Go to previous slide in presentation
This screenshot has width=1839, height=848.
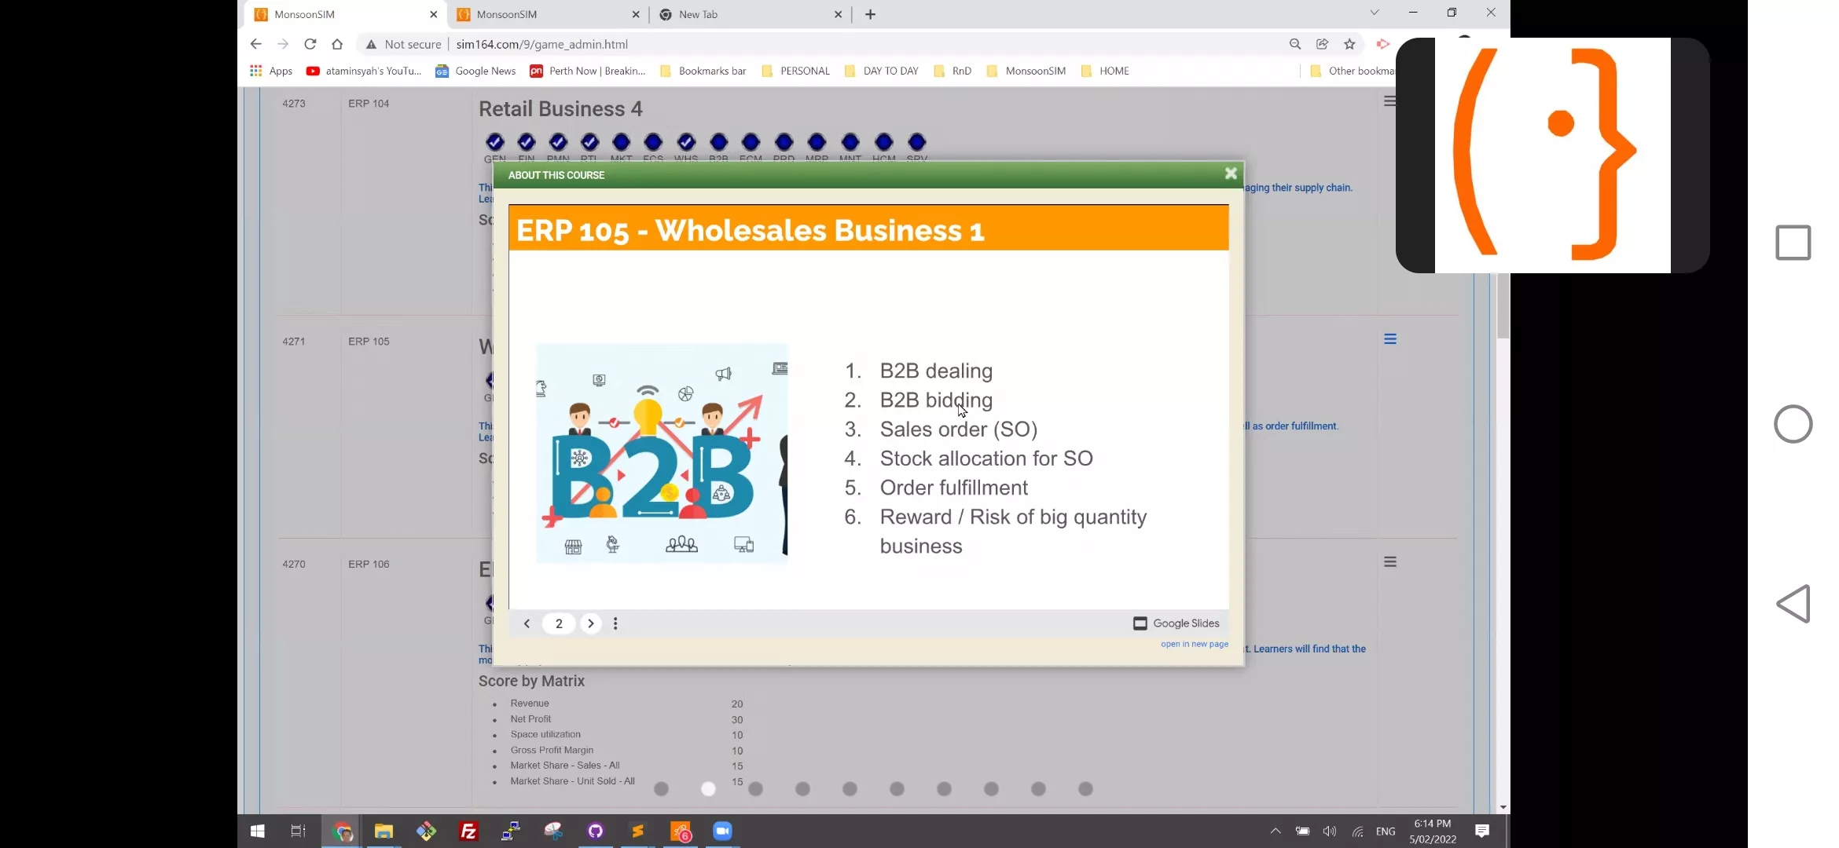click(x=527, y=623)
